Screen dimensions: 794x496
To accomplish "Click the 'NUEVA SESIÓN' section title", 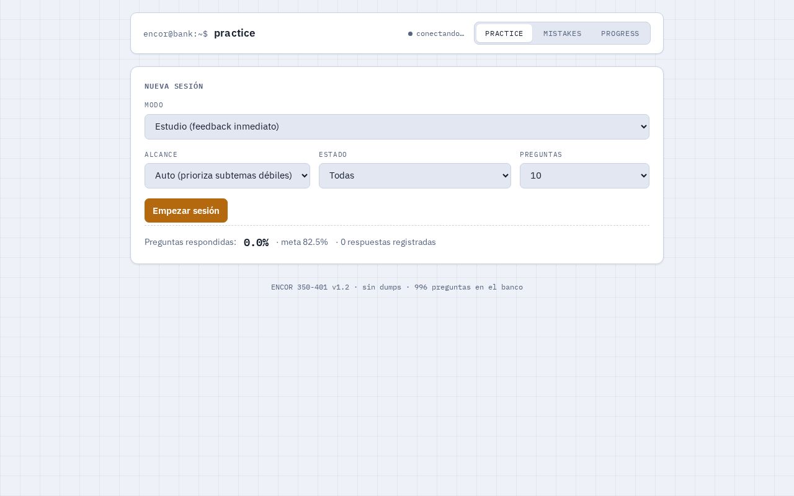I will pos(174,86).
